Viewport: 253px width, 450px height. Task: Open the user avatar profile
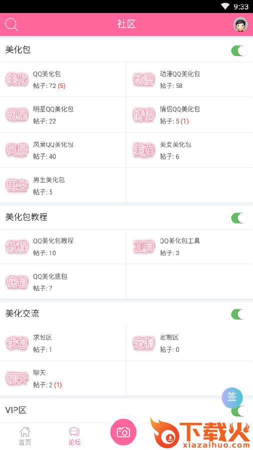click(x=240, y=24)
